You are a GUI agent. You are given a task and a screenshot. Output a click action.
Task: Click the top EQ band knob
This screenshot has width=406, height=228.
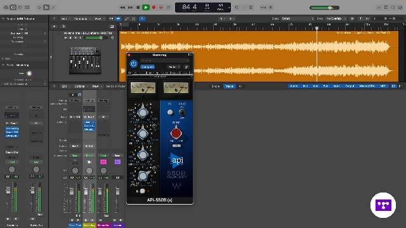pos(143,112)
